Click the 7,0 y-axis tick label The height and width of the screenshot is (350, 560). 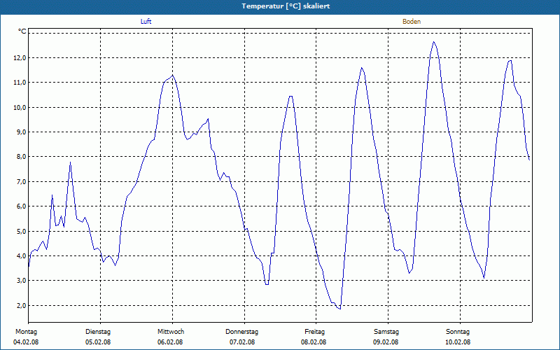click(20, 182)
